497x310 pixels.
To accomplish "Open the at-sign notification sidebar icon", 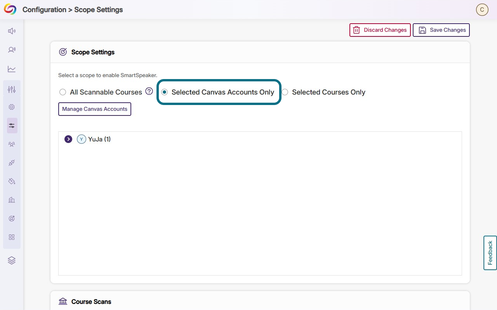I will 12,219.
